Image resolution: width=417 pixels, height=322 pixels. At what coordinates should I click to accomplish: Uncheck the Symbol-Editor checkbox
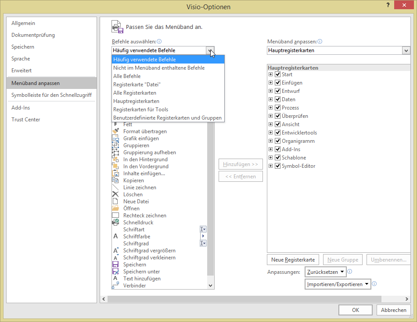point(278,166)
